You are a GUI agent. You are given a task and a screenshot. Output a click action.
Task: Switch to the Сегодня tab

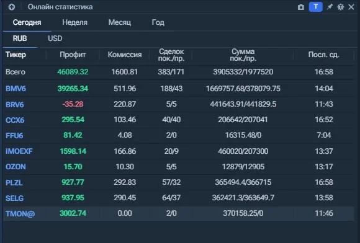pos(27,22)
